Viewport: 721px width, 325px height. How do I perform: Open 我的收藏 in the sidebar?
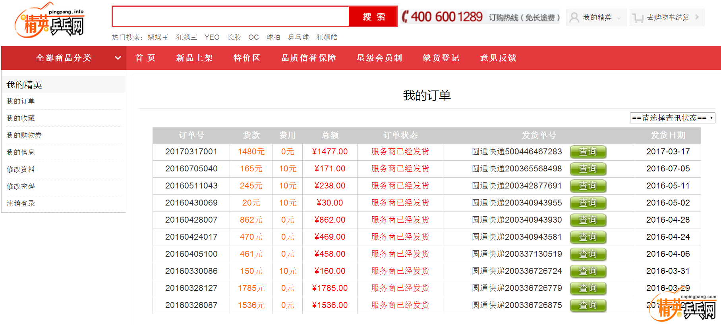click(x=21, y=118)
